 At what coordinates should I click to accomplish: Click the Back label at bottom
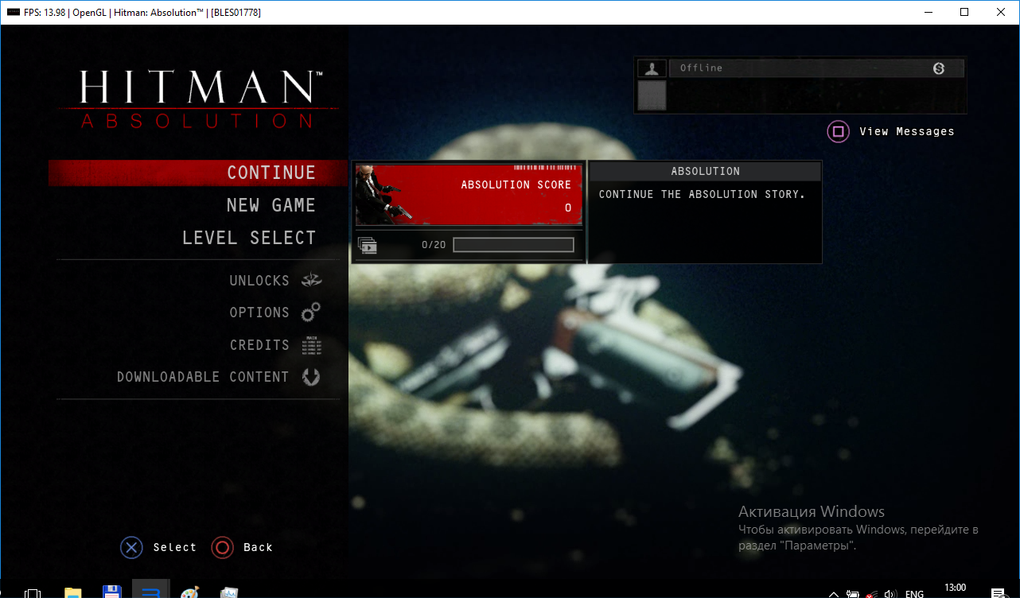[x=258, y=547]
